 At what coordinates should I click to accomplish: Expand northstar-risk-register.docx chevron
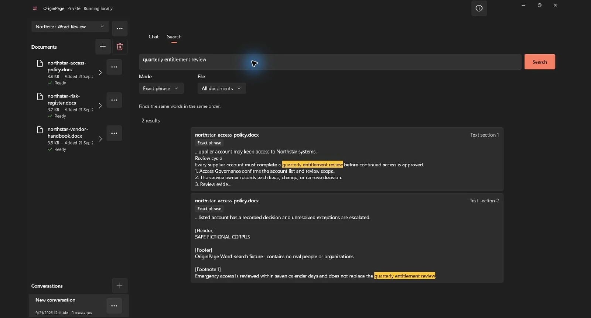pyautogui.click(x=100, y=106)
